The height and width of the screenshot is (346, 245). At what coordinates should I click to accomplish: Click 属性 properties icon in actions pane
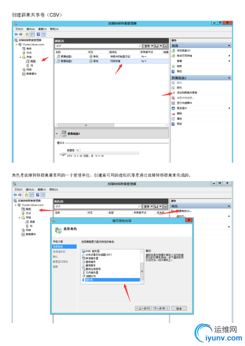click(x=173, y=119)
